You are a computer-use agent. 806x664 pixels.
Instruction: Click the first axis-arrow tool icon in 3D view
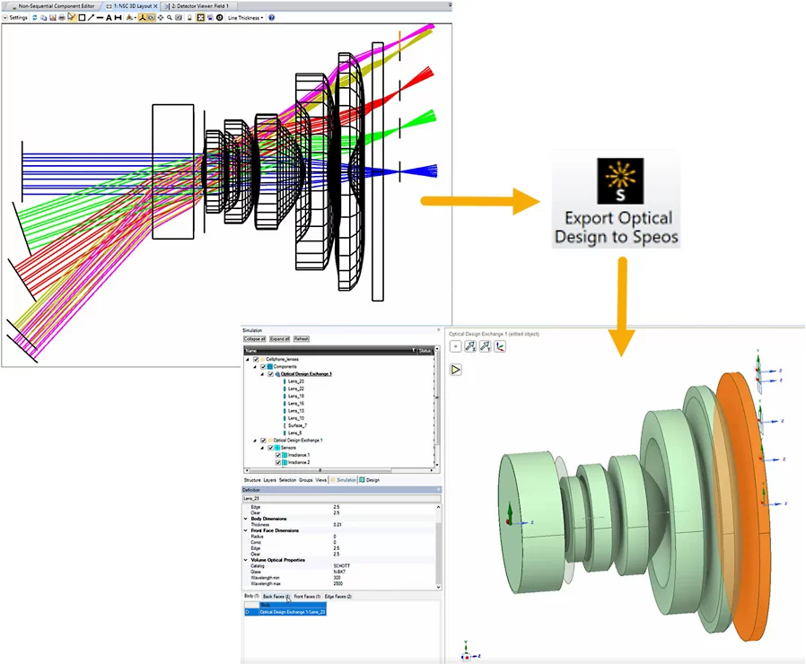470,346
